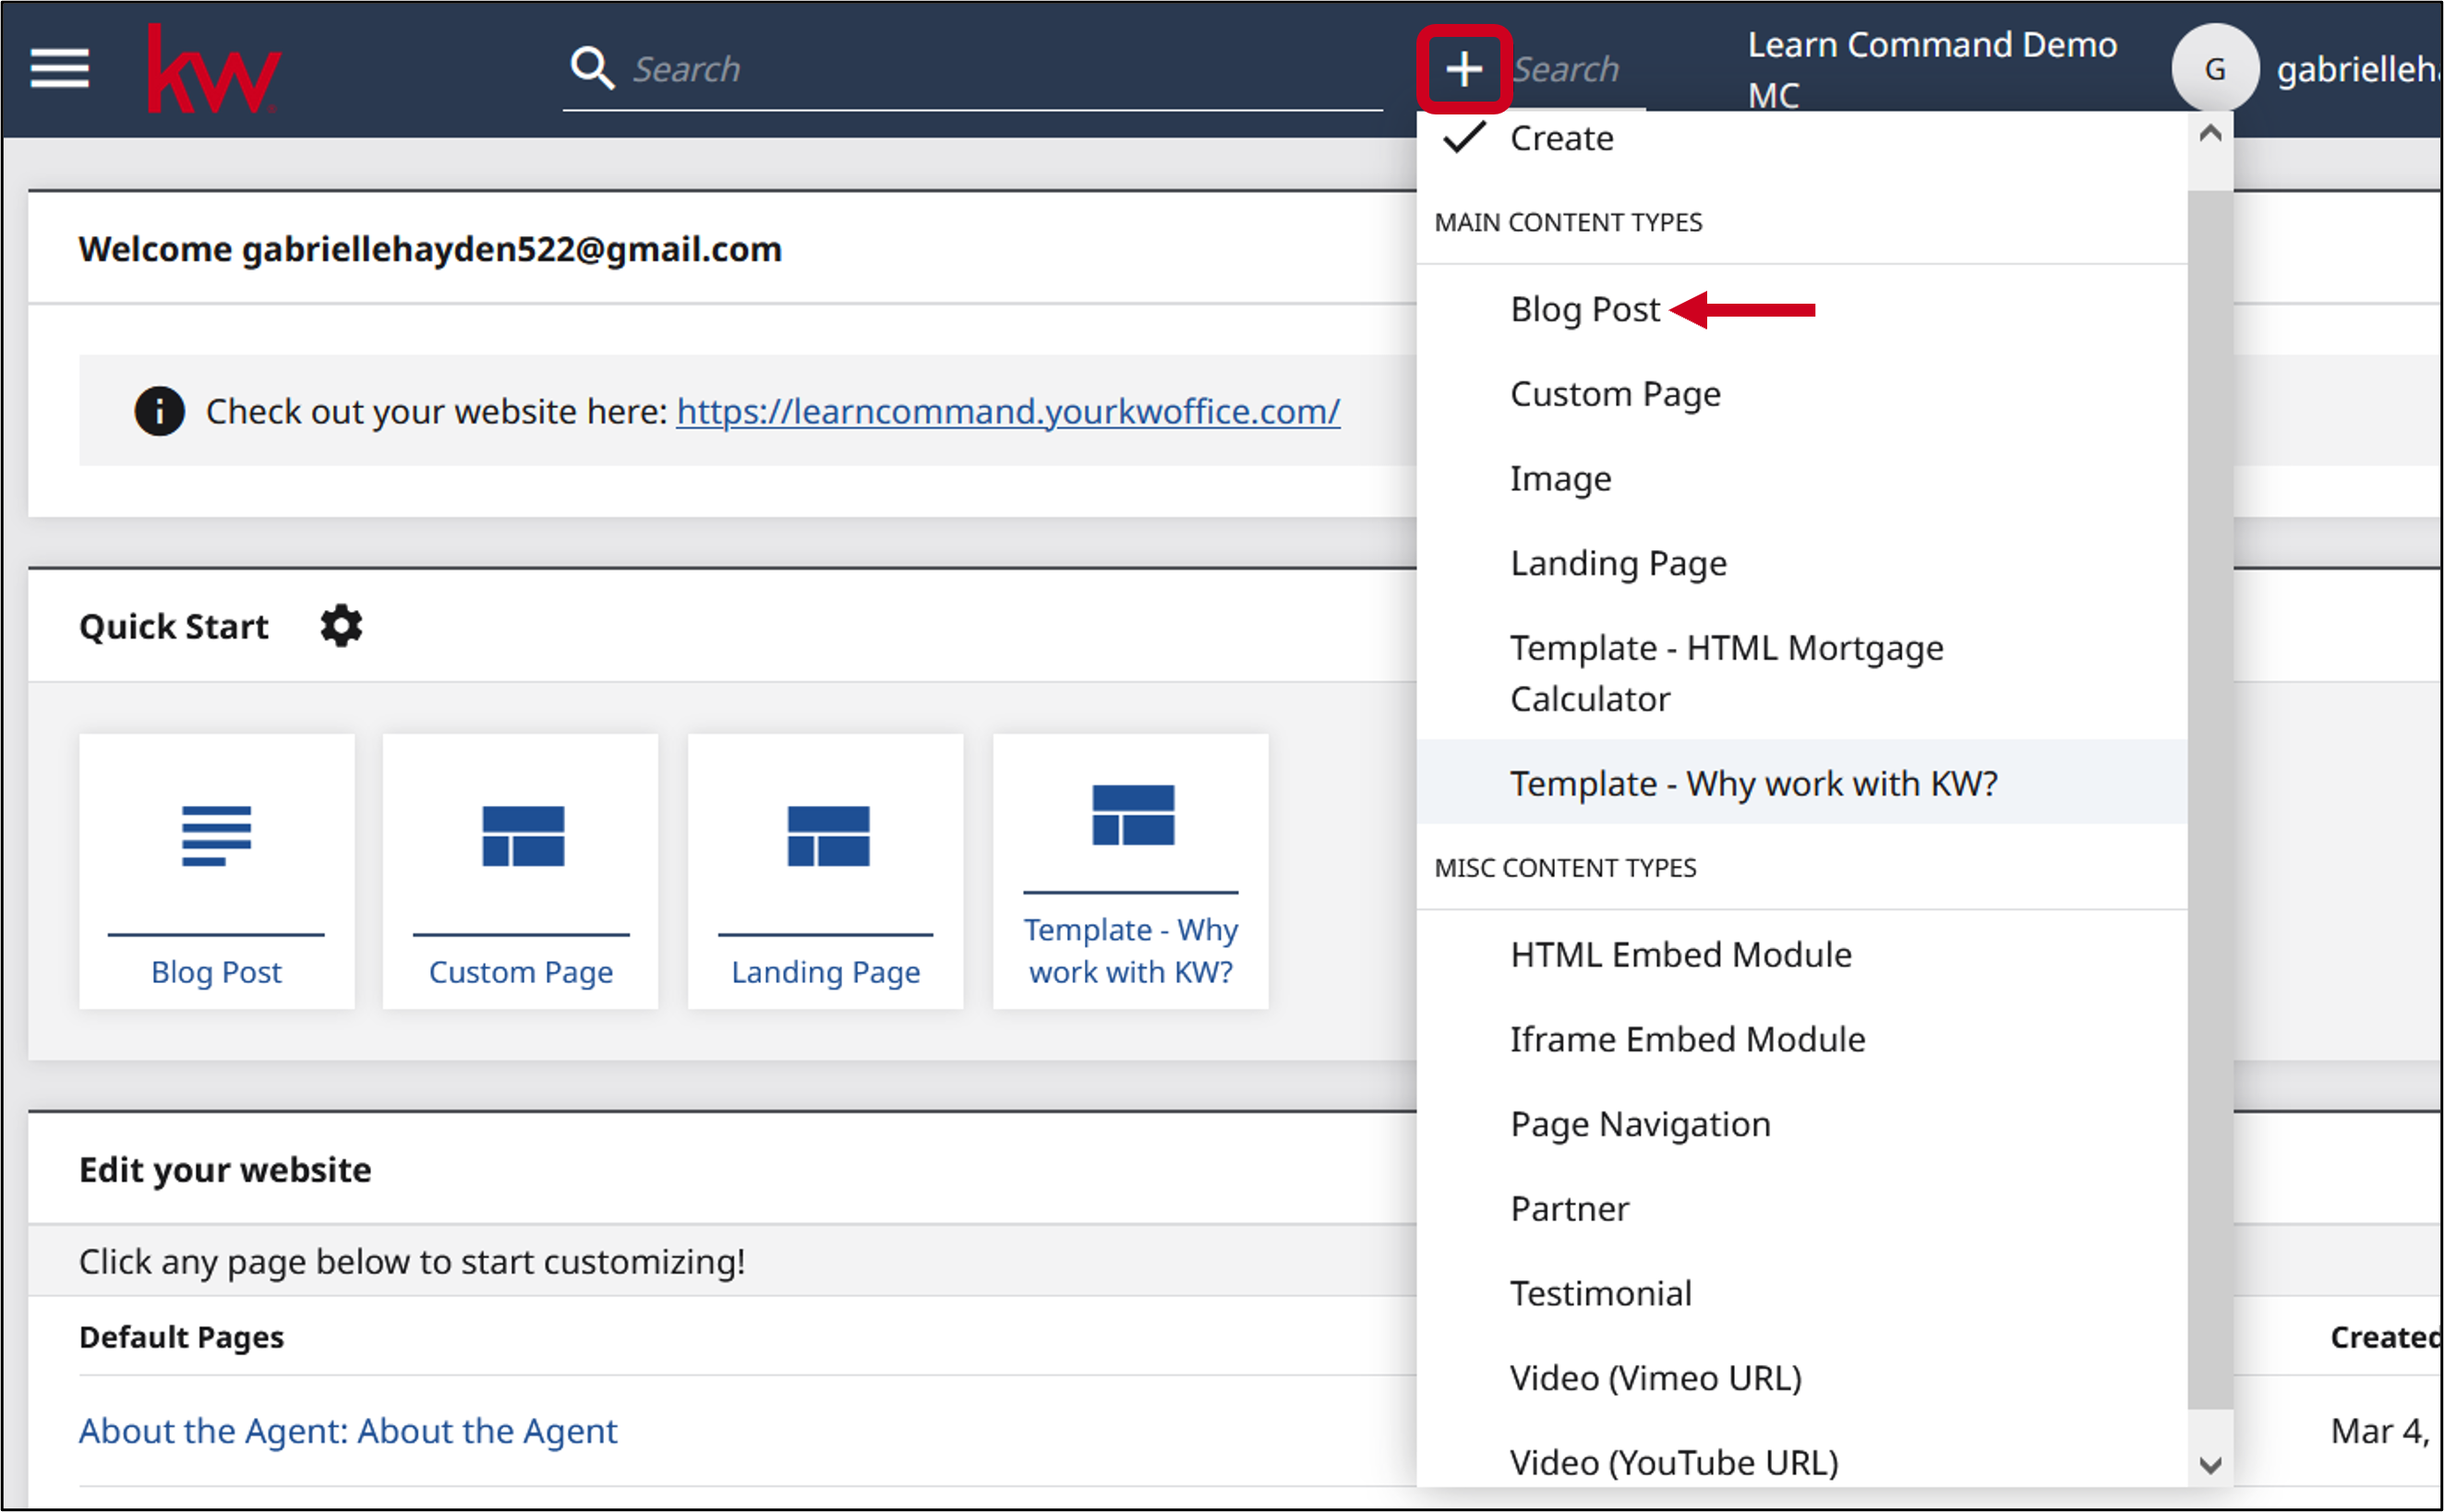Click the dropdown scrollbar up arrow

pyautogui.click(x=2210, y=134)
